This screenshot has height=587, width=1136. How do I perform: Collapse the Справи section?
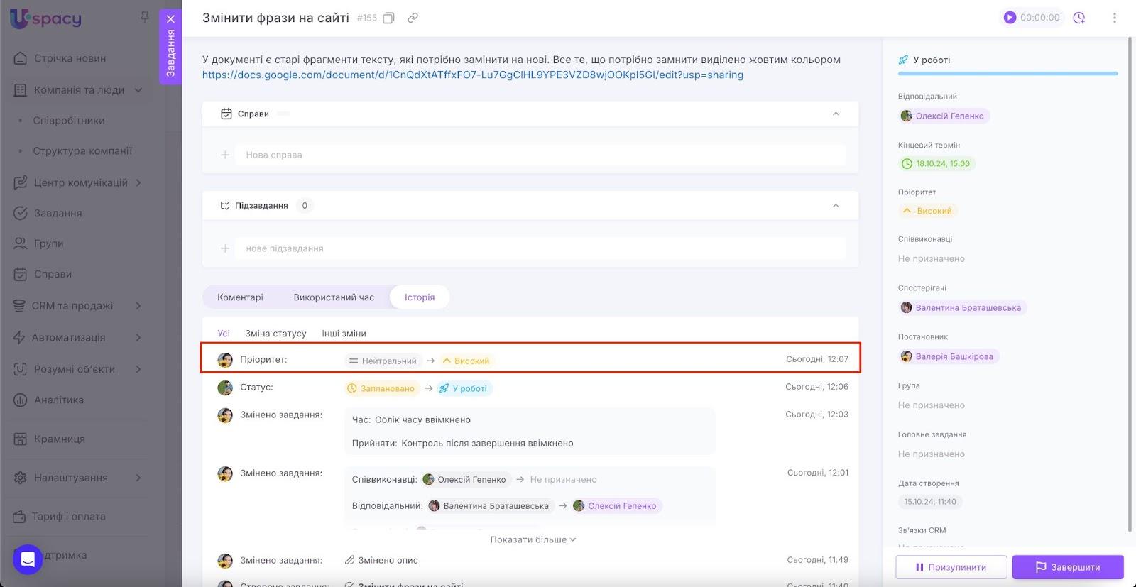tap(836, 114)
